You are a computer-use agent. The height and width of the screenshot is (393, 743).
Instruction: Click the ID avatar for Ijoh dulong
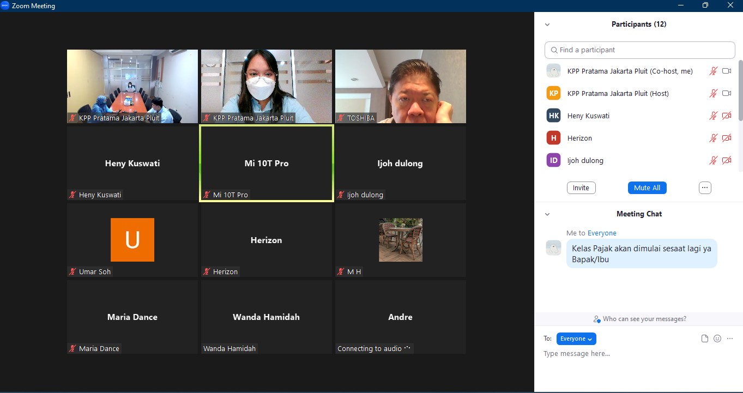(554, 160)
